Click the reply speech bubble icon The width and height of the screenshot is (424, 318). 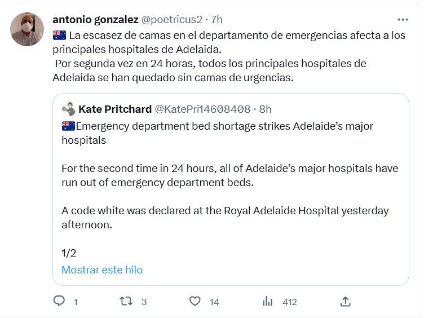(x=59, y=302)
